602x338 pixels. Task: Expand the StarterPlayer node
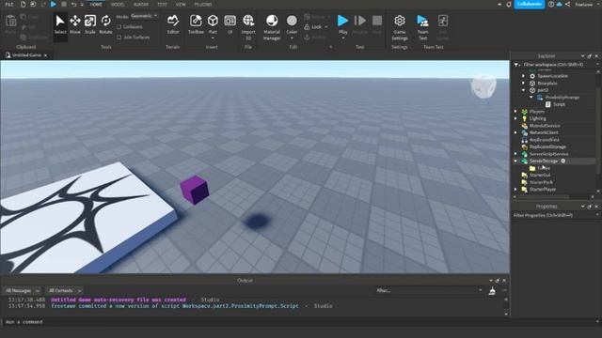(x=515, y=190)
